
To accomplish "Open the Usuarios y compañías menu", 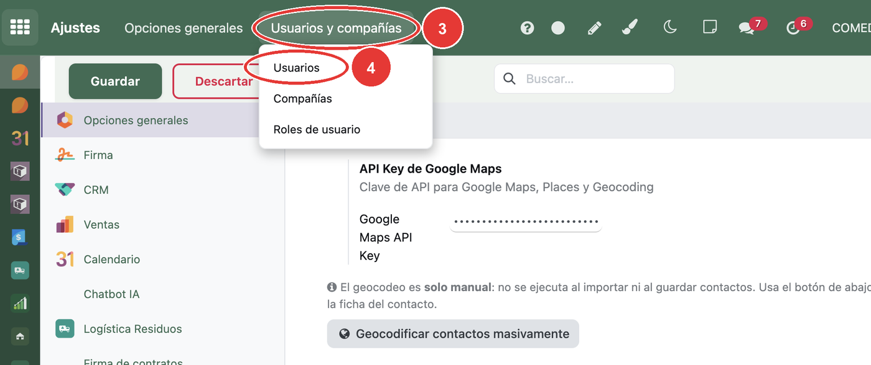I will (x=336, y=28).
